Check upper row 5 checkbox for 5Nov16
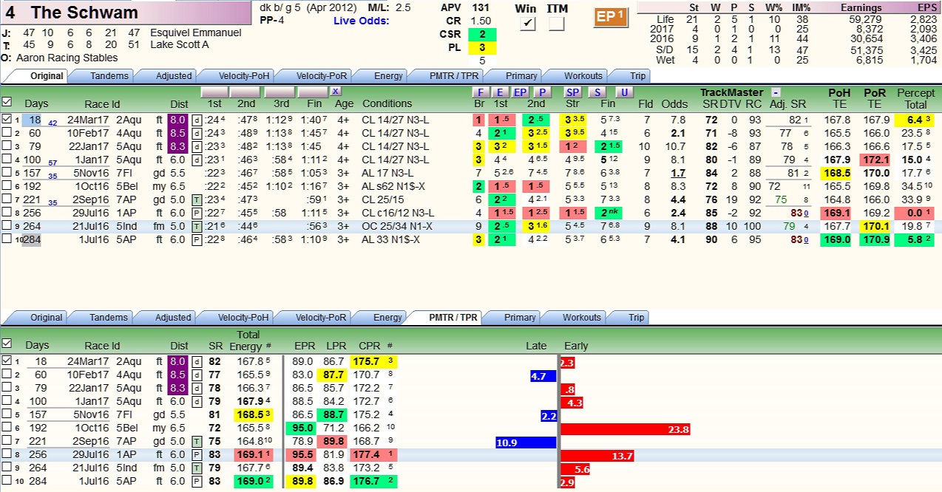942x492 pixels. click(7, 172)
